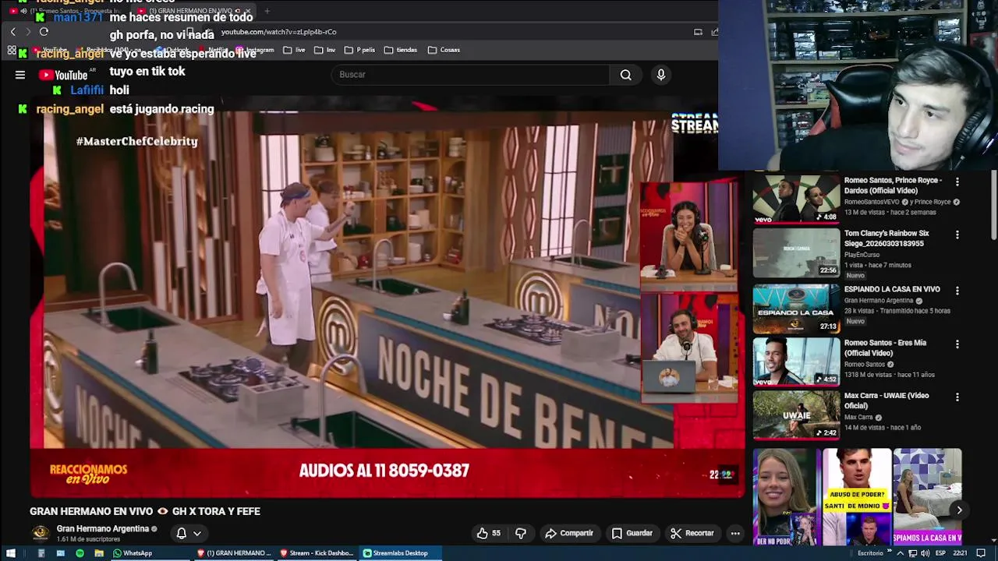Dislike the video with thumbs-down
998x561 pixels.
[521, 533]
